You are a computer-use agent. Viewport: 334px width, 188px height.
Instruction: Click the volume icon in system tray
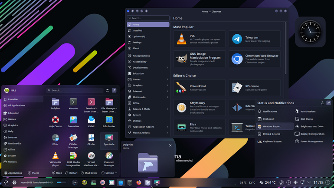(x=295, y=182)
